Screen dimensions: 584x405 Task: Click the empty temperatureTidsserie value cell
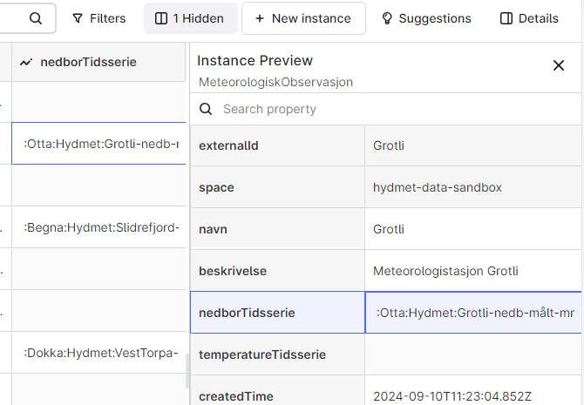(x=474, y=354)
